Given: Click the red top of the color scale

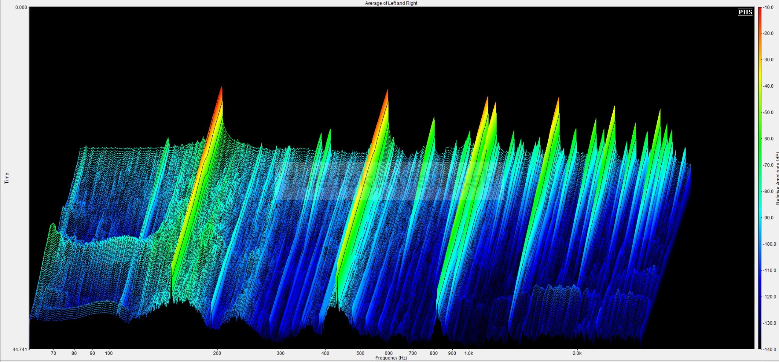Looking at the screenshot, I should tap(760, 10).
